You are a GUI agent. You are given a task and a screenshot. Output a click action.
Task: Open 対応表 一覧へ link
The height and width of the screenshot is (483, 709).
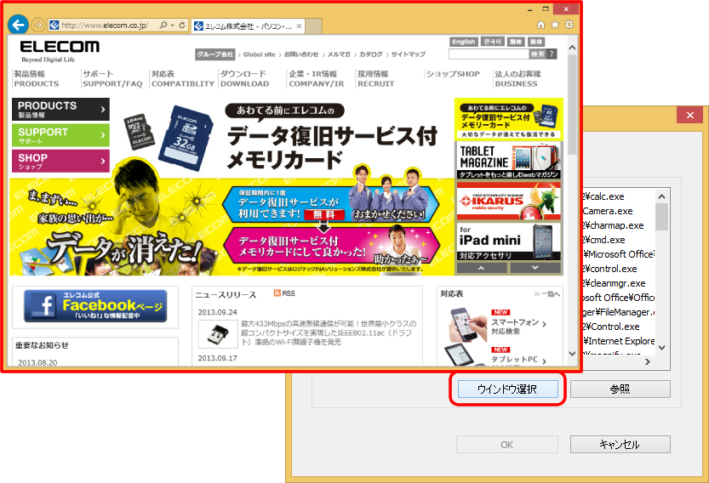[x=546, y=294]
